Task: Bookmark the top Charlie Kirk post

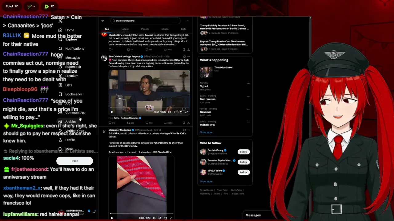Action: (x=184, y=49)
